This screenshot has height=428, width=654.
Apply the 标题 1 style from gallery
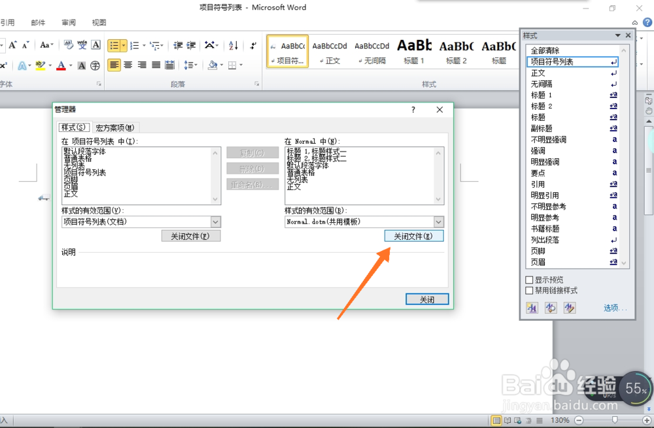tap(414, 51)
